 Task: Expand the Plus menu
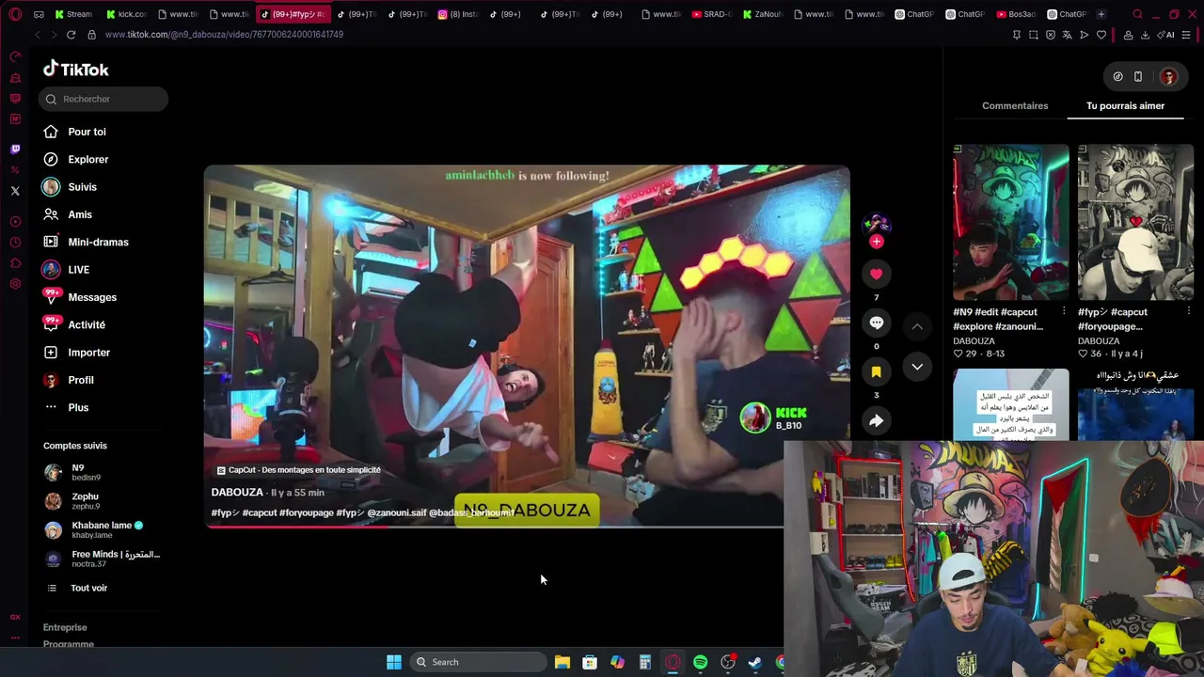(x=78, y=407)
